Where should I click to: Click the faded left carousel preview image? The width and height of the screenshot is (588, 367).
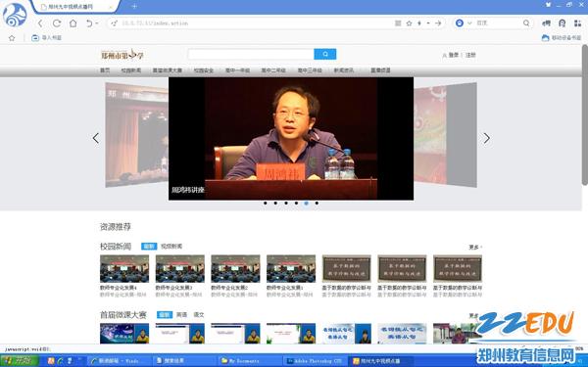click(x=136, y=135)
